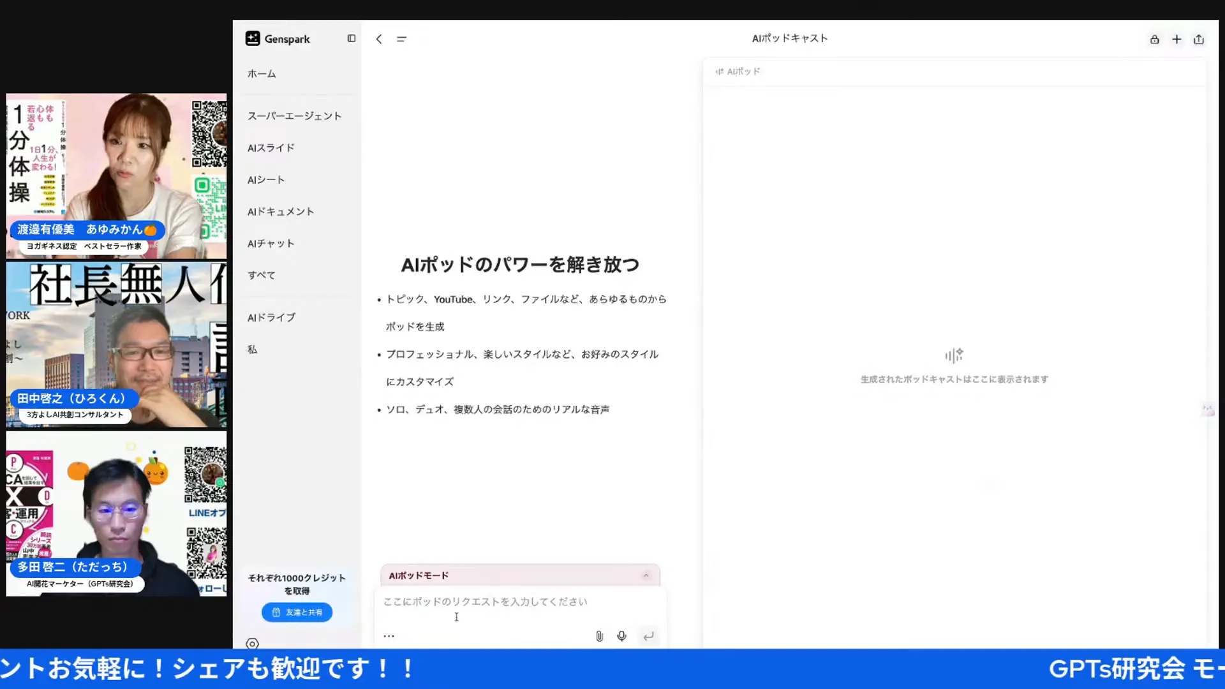Collapse the sidebar panel toggle icon
Viewport: 1225px width, 689px height.
tap(352, 38)
